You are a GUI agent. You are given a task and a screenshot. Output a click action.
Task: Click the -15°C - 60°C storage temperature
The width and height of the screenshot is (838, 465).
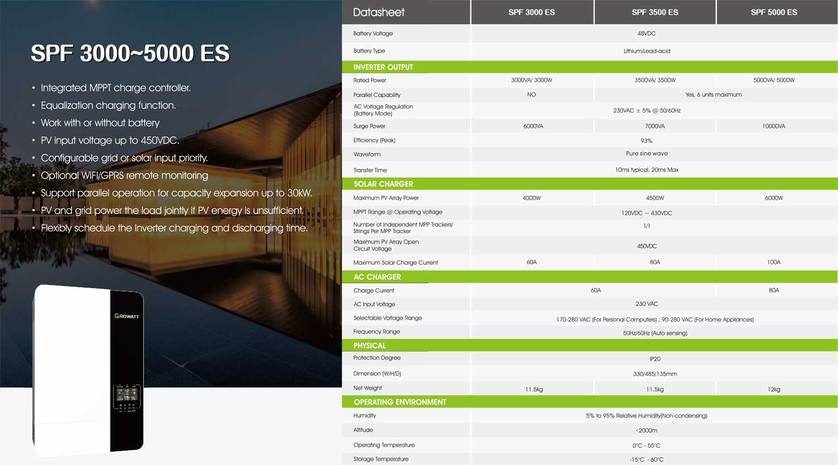tap(646, 460)
